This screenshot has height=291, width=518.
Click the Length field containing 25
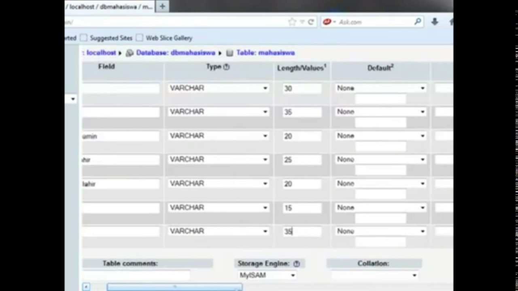pyautogui.click(x=302, y=160)
